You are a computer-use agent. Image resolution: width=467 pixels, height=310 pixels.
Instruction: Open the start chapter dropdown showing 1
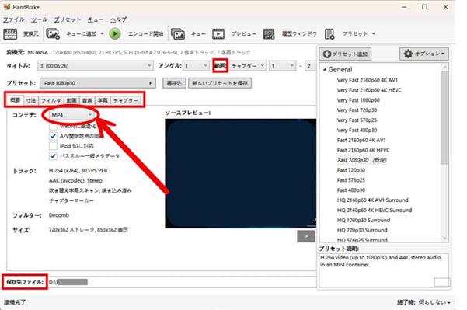click(x=282, y=66)
